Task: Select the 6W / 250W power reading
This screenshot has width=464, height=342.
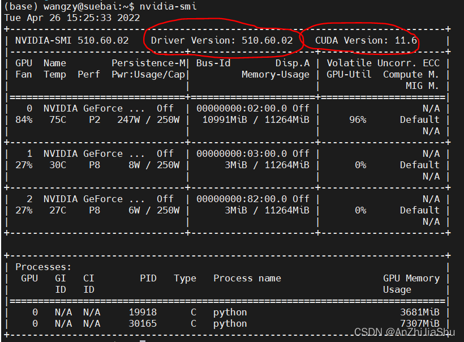Action: [154, 210]
